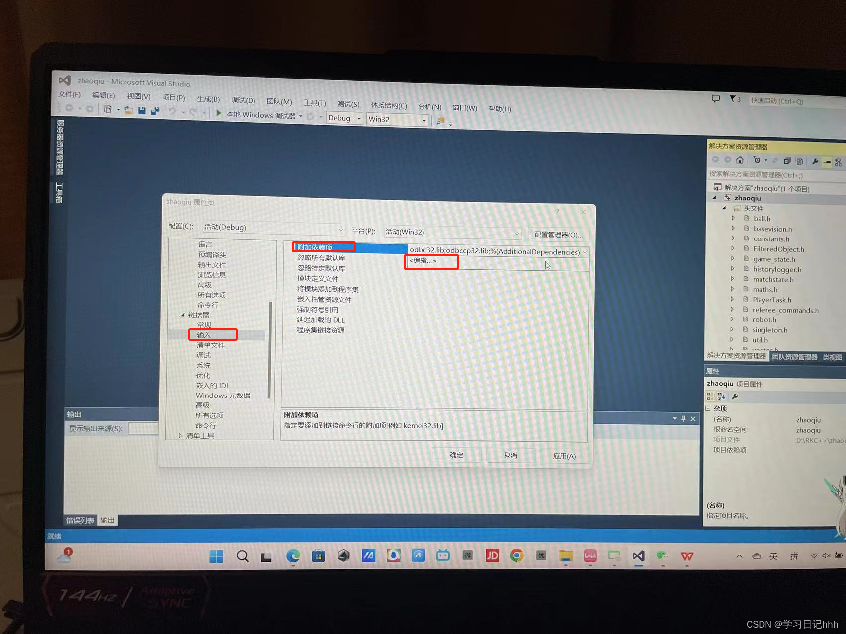Image resolution: width=846 pixels, height=634 pixels.
Task: Start debugging with the green play icon
Action: click(219, 113)
